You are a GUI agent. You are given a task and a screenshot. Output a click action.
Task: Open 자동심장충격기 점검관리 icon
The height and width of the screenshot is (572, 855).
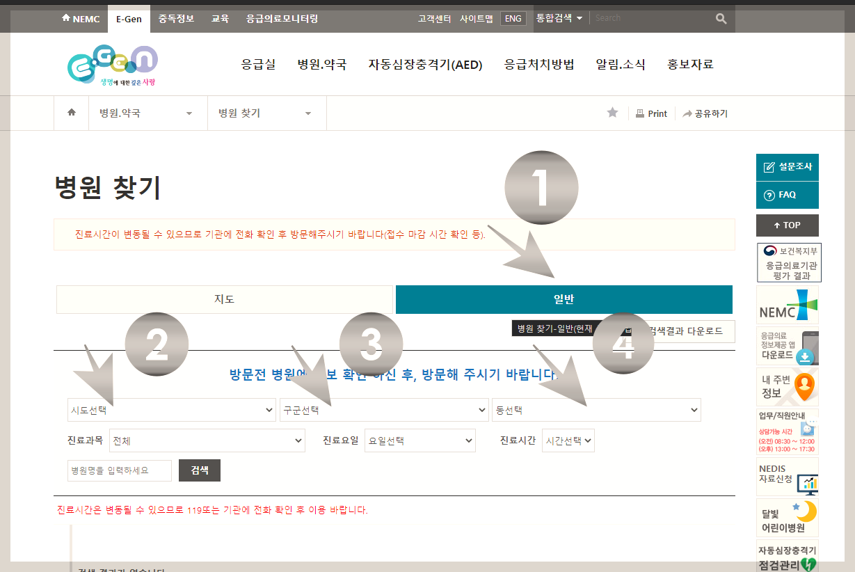[x=787, y=557]
